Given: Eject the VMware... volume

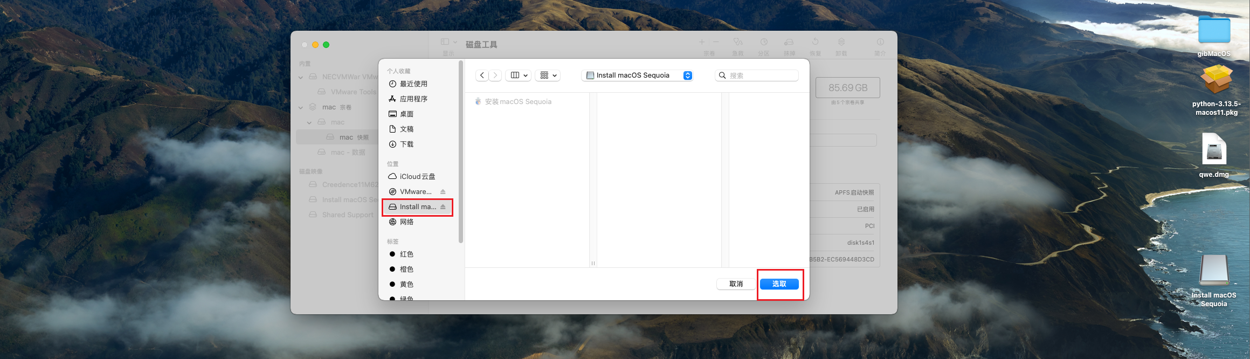Looking at the screenshot, I should click(443, 191).
